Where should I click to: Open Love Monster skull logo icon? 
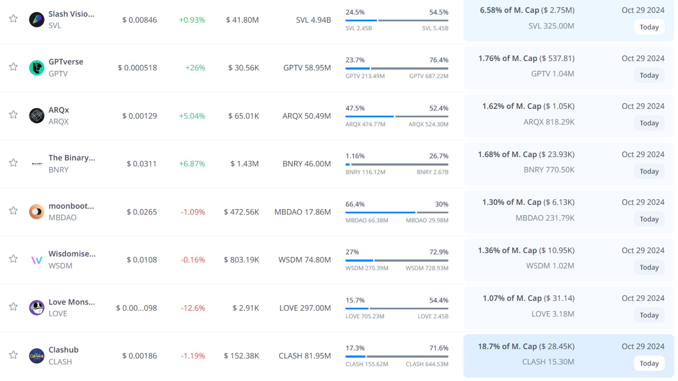point(37,308)
